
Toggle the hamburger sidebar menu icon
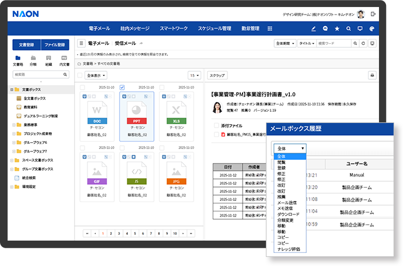point(81,43)
